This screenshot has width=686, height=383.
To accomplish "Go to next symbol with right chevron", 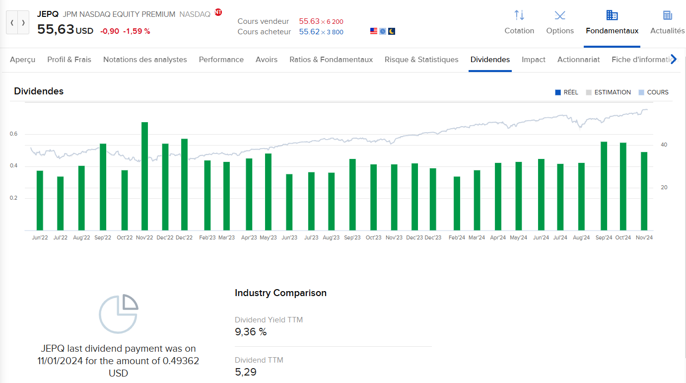I will [x=23, y=23].
